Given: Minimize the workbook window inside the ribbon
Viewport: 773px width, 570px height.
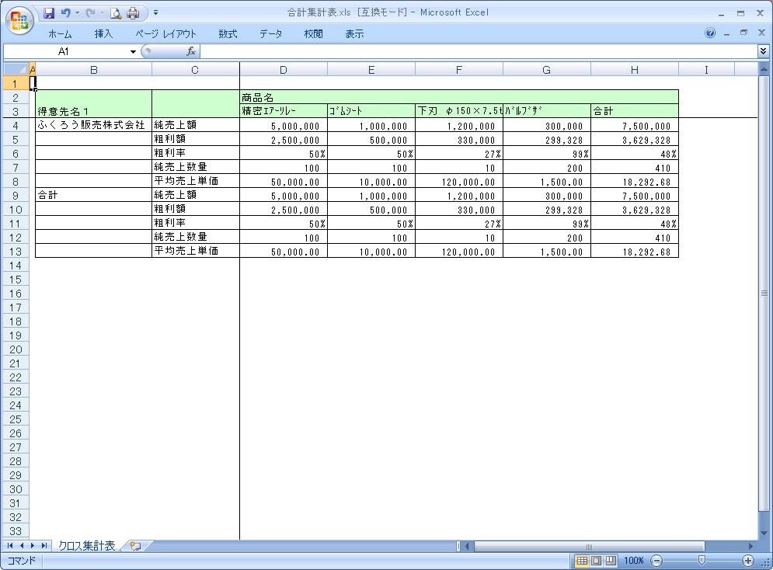Looking at the screenshot, I should pyautogui.click(x=726, y=33).
